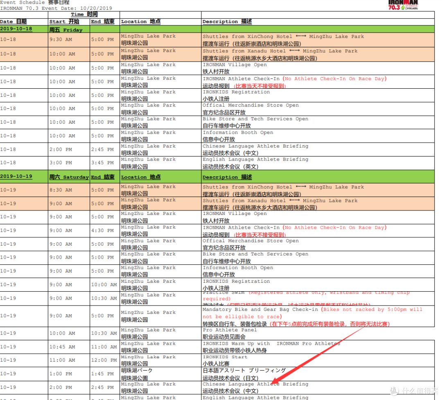Select the 'IRONMAN 70.3 Event Date: 10/20/2019' line
This screenshot has width=442, height=400.
(x=56, y=8)
